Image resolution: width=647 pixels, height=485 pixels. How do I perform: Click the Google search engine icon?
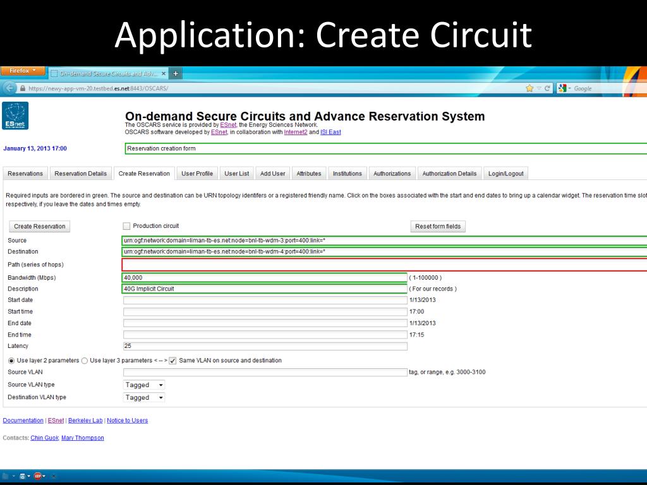(x=562, y=88)
